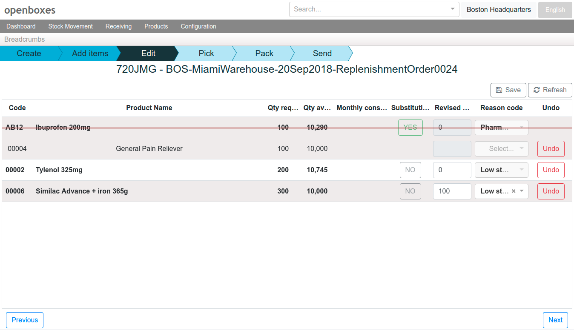The height and width of the screenshot is (330, 574).
Task: Click the Previous button
Action: tap(25, 320)
